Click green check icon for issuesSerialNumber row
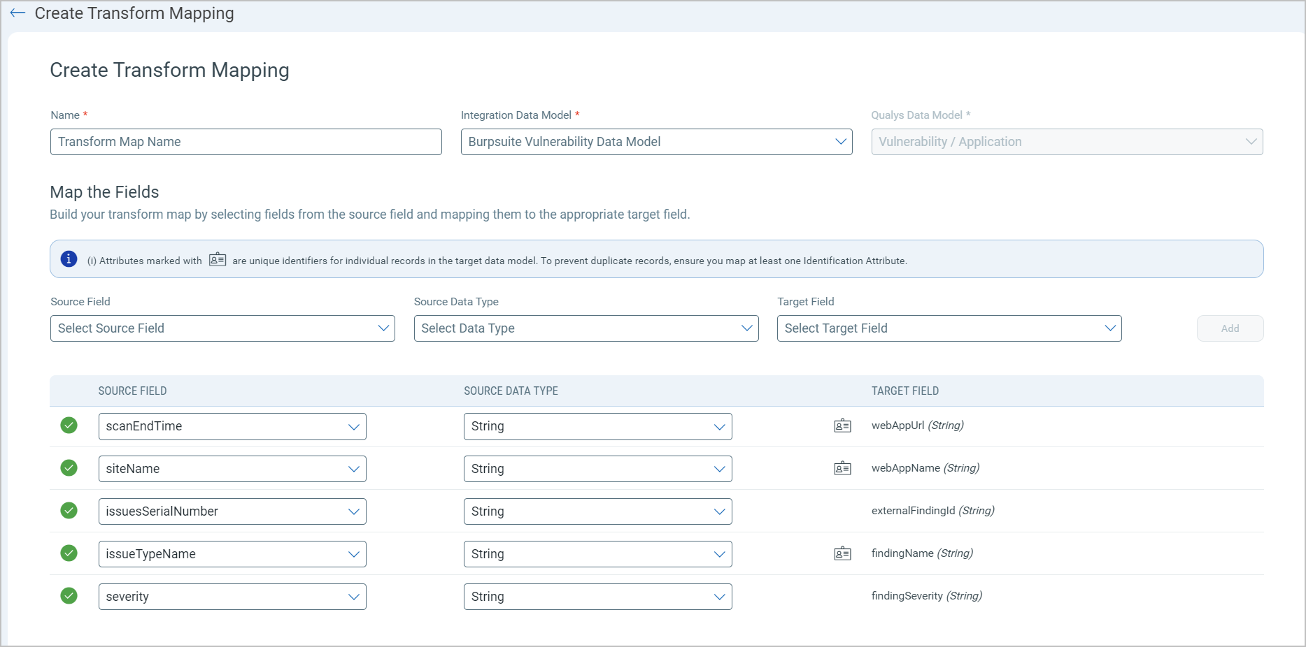The width and height of the screenshot is (1306, 647). point(69,511)
